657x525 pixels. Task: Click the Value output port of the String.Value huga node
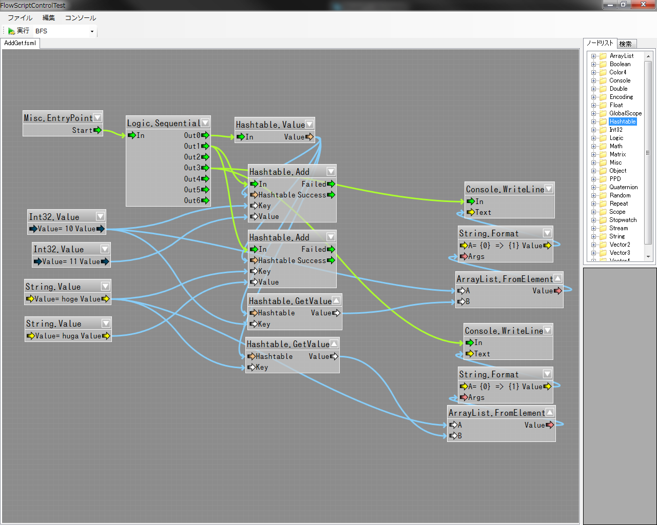(x=106, y=336)
